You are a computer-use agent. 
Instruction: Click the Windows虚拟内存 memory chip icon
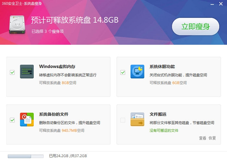pyautogui.click(x=27, y=72)
